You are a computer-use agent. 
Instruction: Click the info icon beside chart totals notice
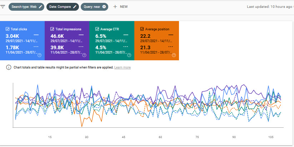(x=9, y=67)
